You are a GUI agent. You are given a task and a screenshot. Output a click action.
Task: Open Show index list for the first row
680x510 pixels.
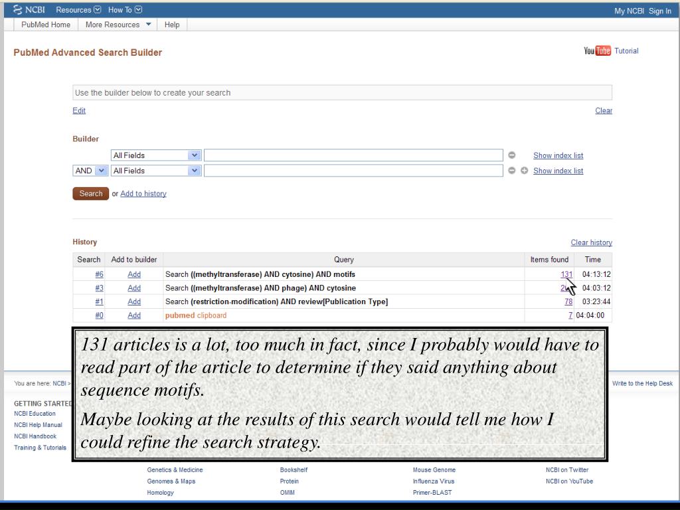[558, 155]
